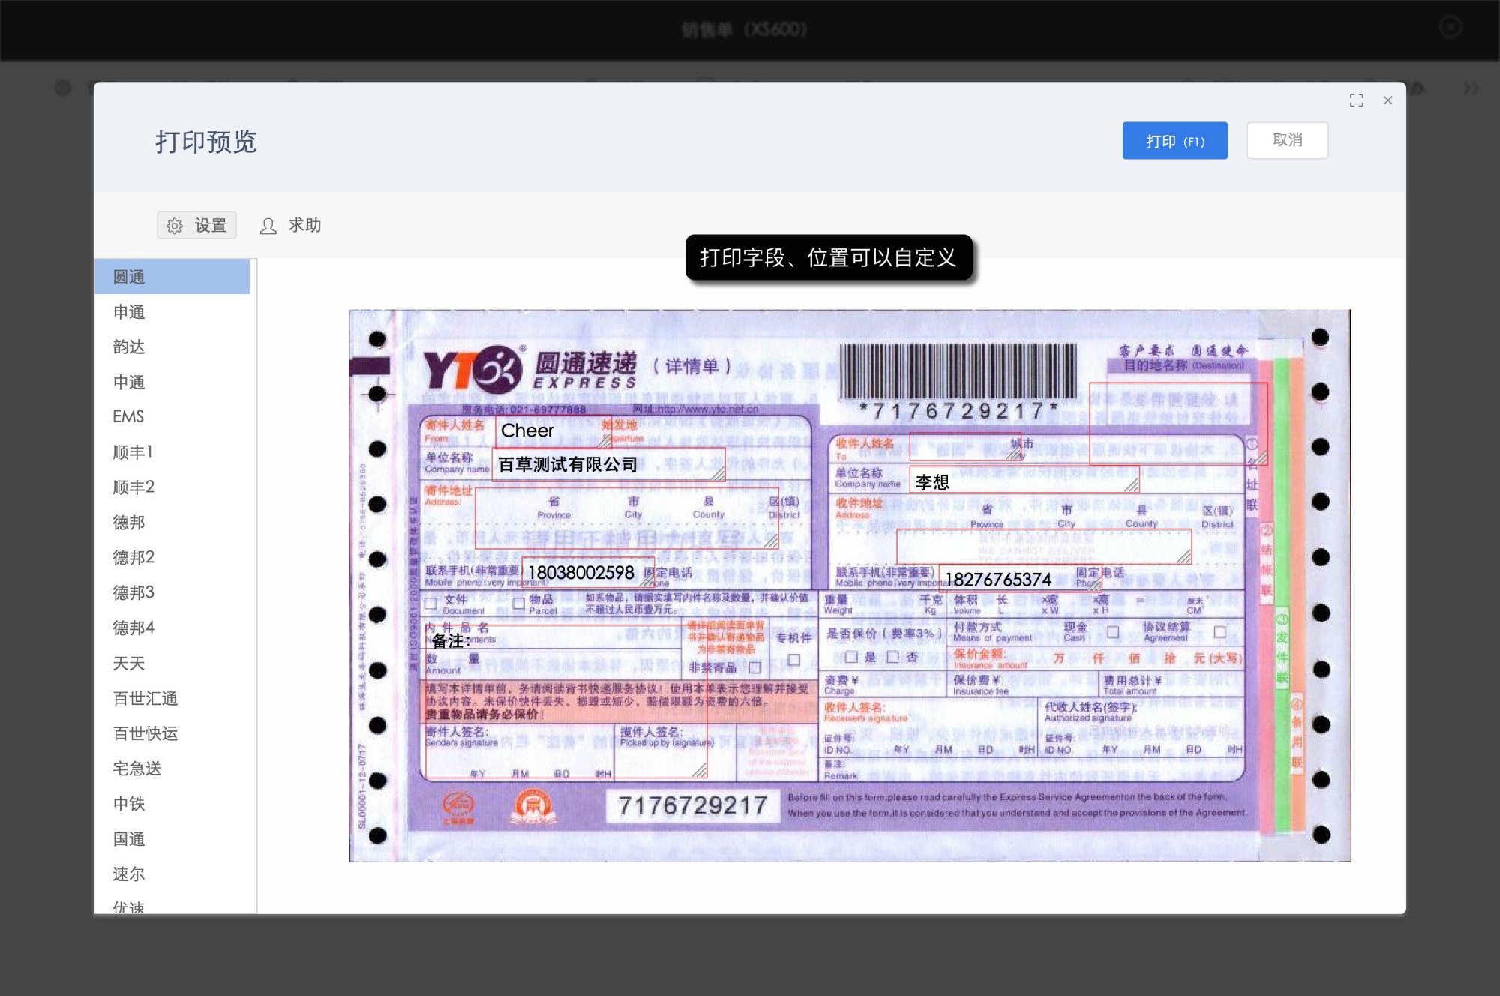Click the recipient phone field 18276765374
This screenshot has width=1500, height=996.
tap(1021, 578)
